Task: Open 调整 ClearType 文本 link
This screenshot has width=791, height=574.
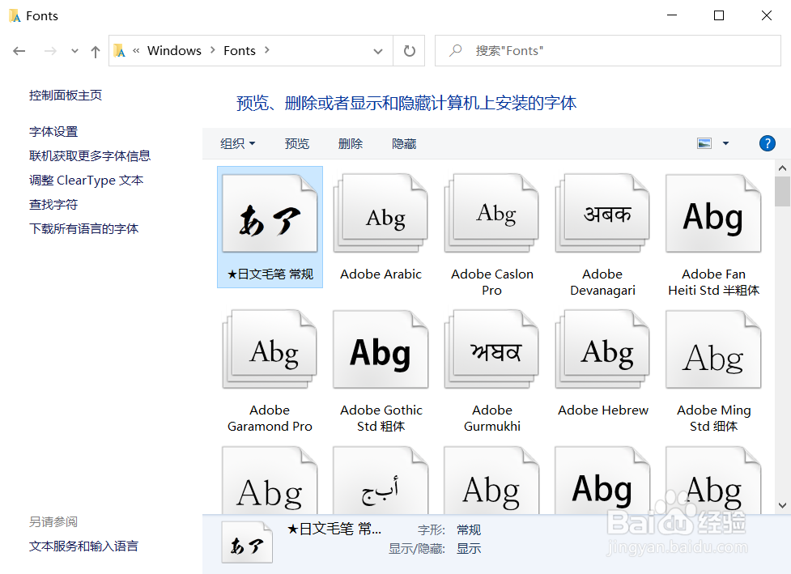Action: tap(87, 180)
